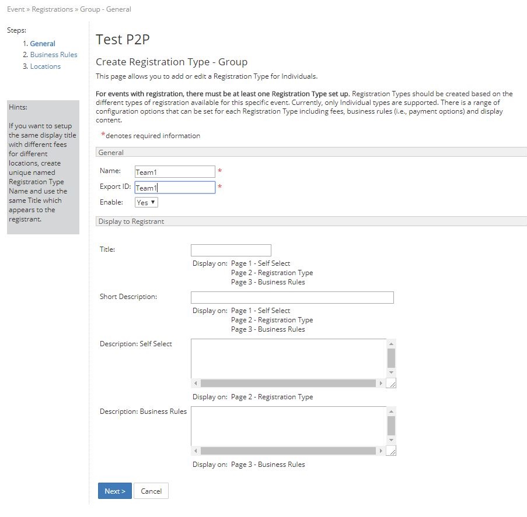The height and width of the screenshot is (517, 527).
Task: Click the Title text field
Action: [x=231, y=251]
